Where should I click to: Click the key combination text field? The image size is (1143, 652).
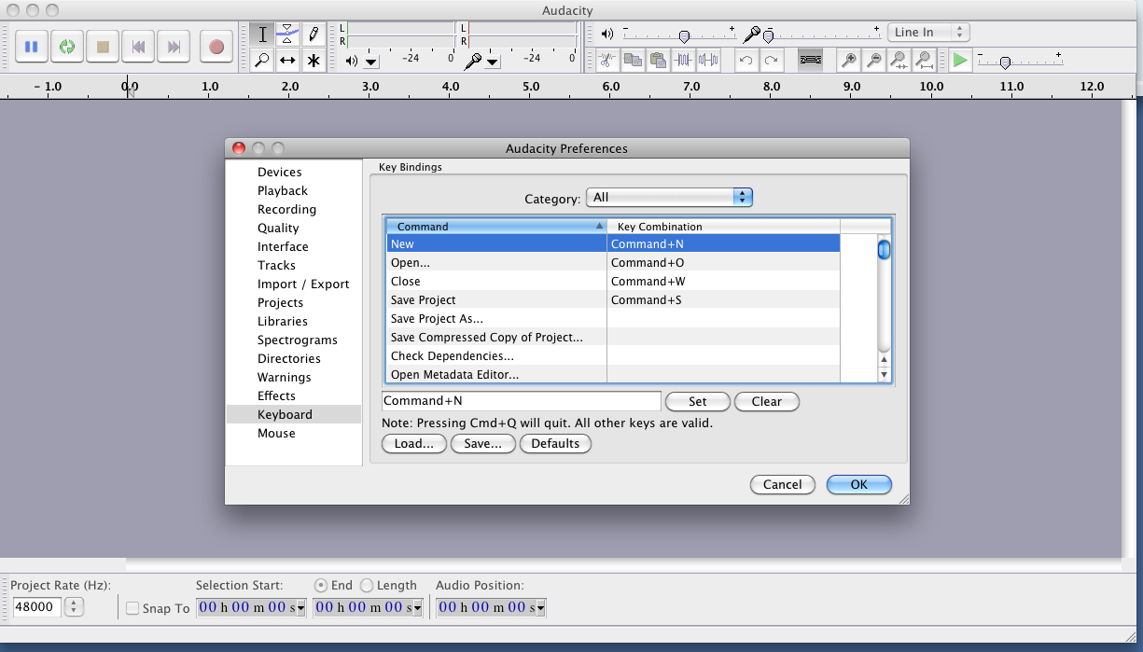coord(521,401)
